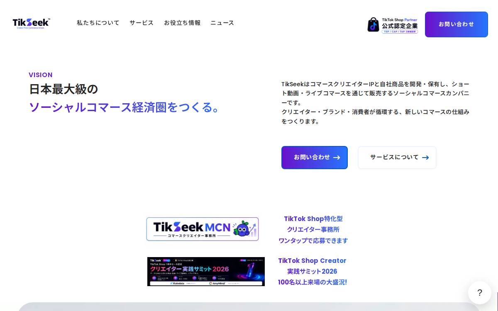
Task: Open the お役立ち情報 menu item
Action: pyautogui.click(x=182, y=23)
